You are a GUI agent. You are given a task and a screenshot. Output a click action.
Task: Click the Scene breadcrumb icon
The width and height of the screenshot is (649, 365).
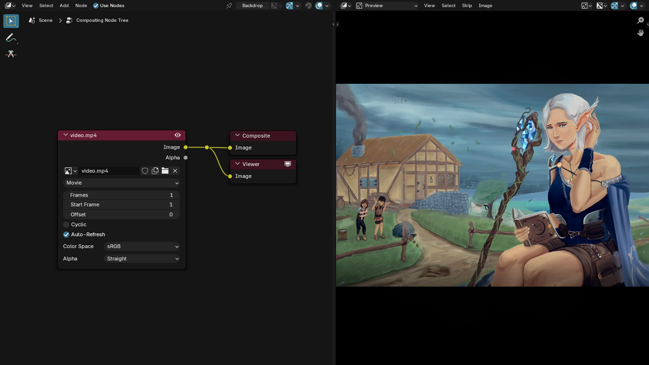[x=32, y=20]
